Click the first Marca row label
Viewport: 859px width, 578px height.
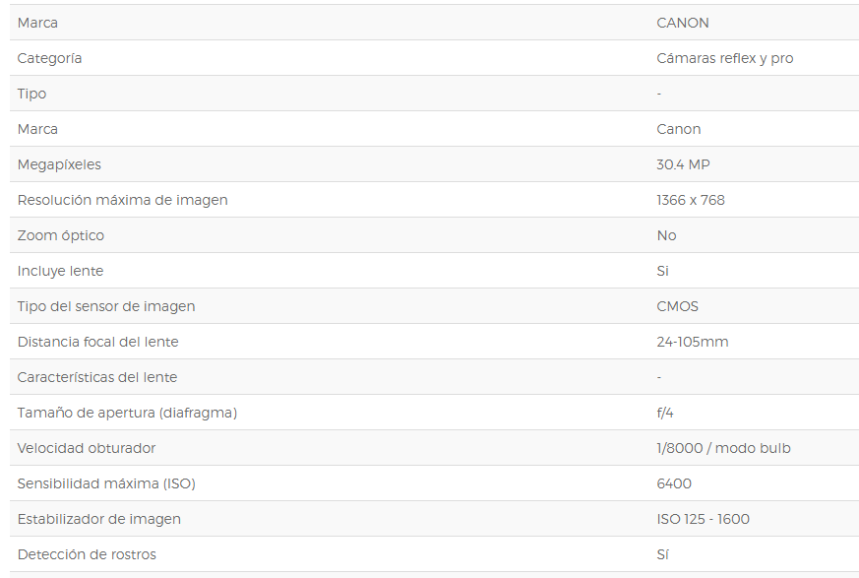click(37, 23)
